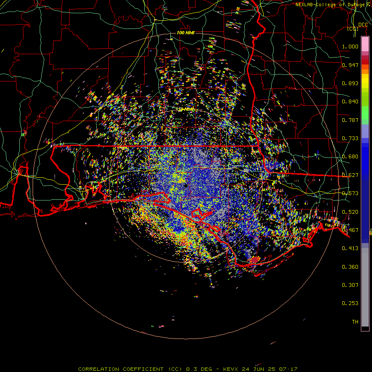Screen dimensions: 372x372
Task: Select the 0.253 scale value
Action: (x=350, y=303)
